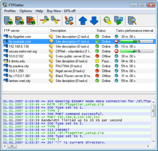This screenshot has height=151, width=158.
Task: Click the CIFNet - vdavidenko description
Action: pos(73,51)
